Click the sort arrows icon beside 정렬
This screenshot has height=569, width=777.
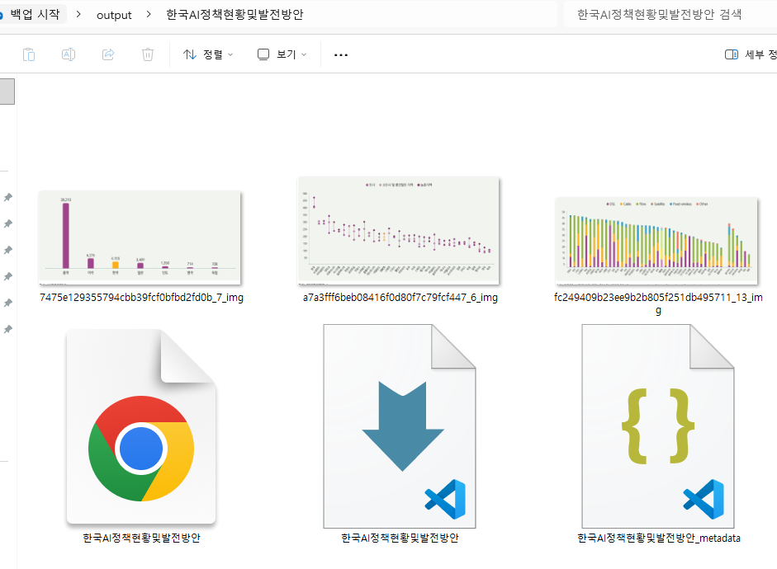(190, 54)
